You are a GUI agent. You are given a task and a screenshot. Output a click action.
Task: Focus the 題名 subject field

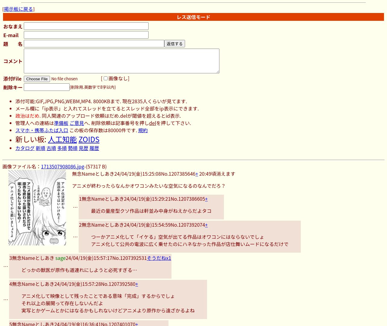(94, 44)
